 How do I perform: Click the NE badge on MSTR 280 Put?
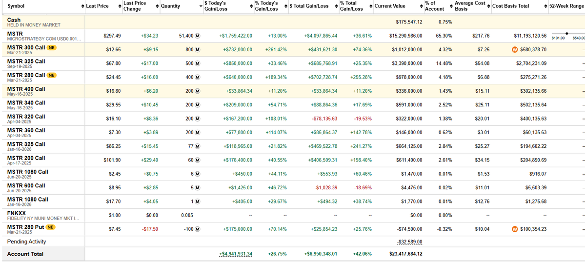pyautogui.click(x=50, y=227)
